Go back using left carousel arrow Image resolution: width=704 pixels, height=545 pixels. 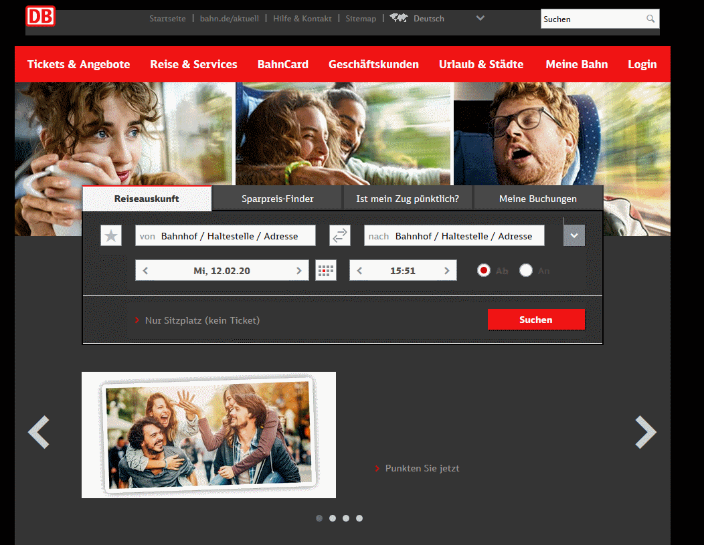coord(39,433)
